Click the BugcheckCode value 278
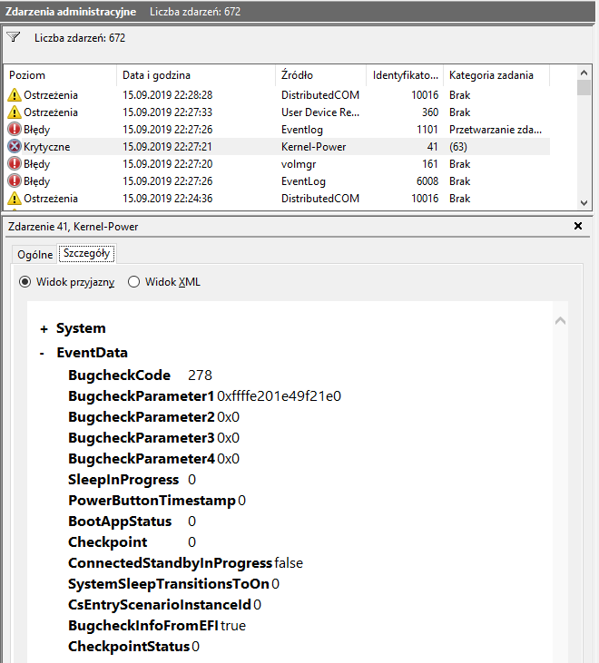 coord(200,375)
